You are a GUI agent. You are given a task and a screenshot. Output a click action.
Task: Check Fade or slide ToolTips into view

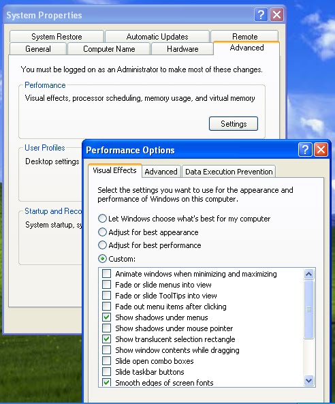coord(106,295)
